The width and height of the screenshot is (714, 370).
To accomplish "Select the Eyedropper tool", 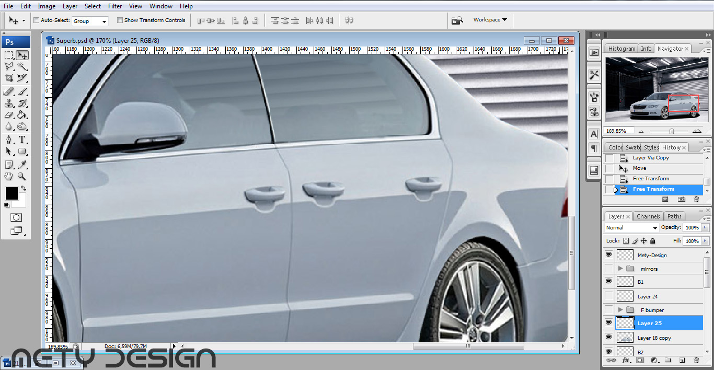I will pos(22,165).
